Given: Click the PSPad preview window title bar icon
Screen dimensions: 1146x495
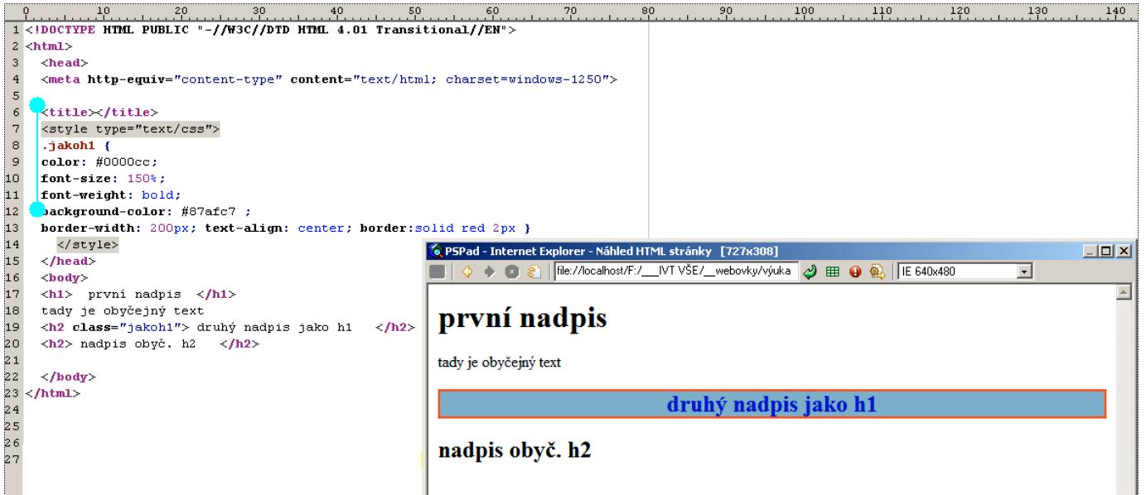Looking at the screenshot, I should click(435, 251).
